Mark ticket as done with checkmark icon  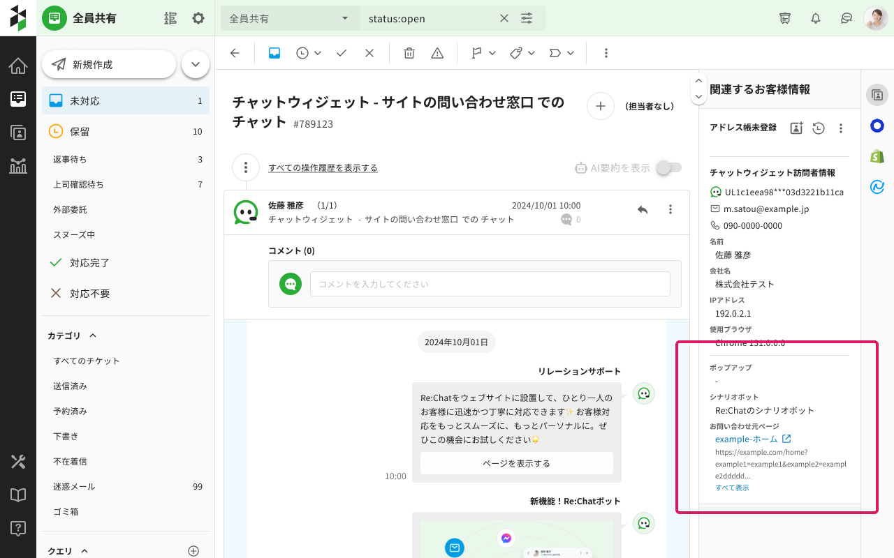click(342, 53)
